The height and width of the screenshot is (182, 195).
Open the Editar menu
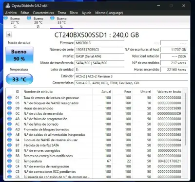click(x=25, y=13)
